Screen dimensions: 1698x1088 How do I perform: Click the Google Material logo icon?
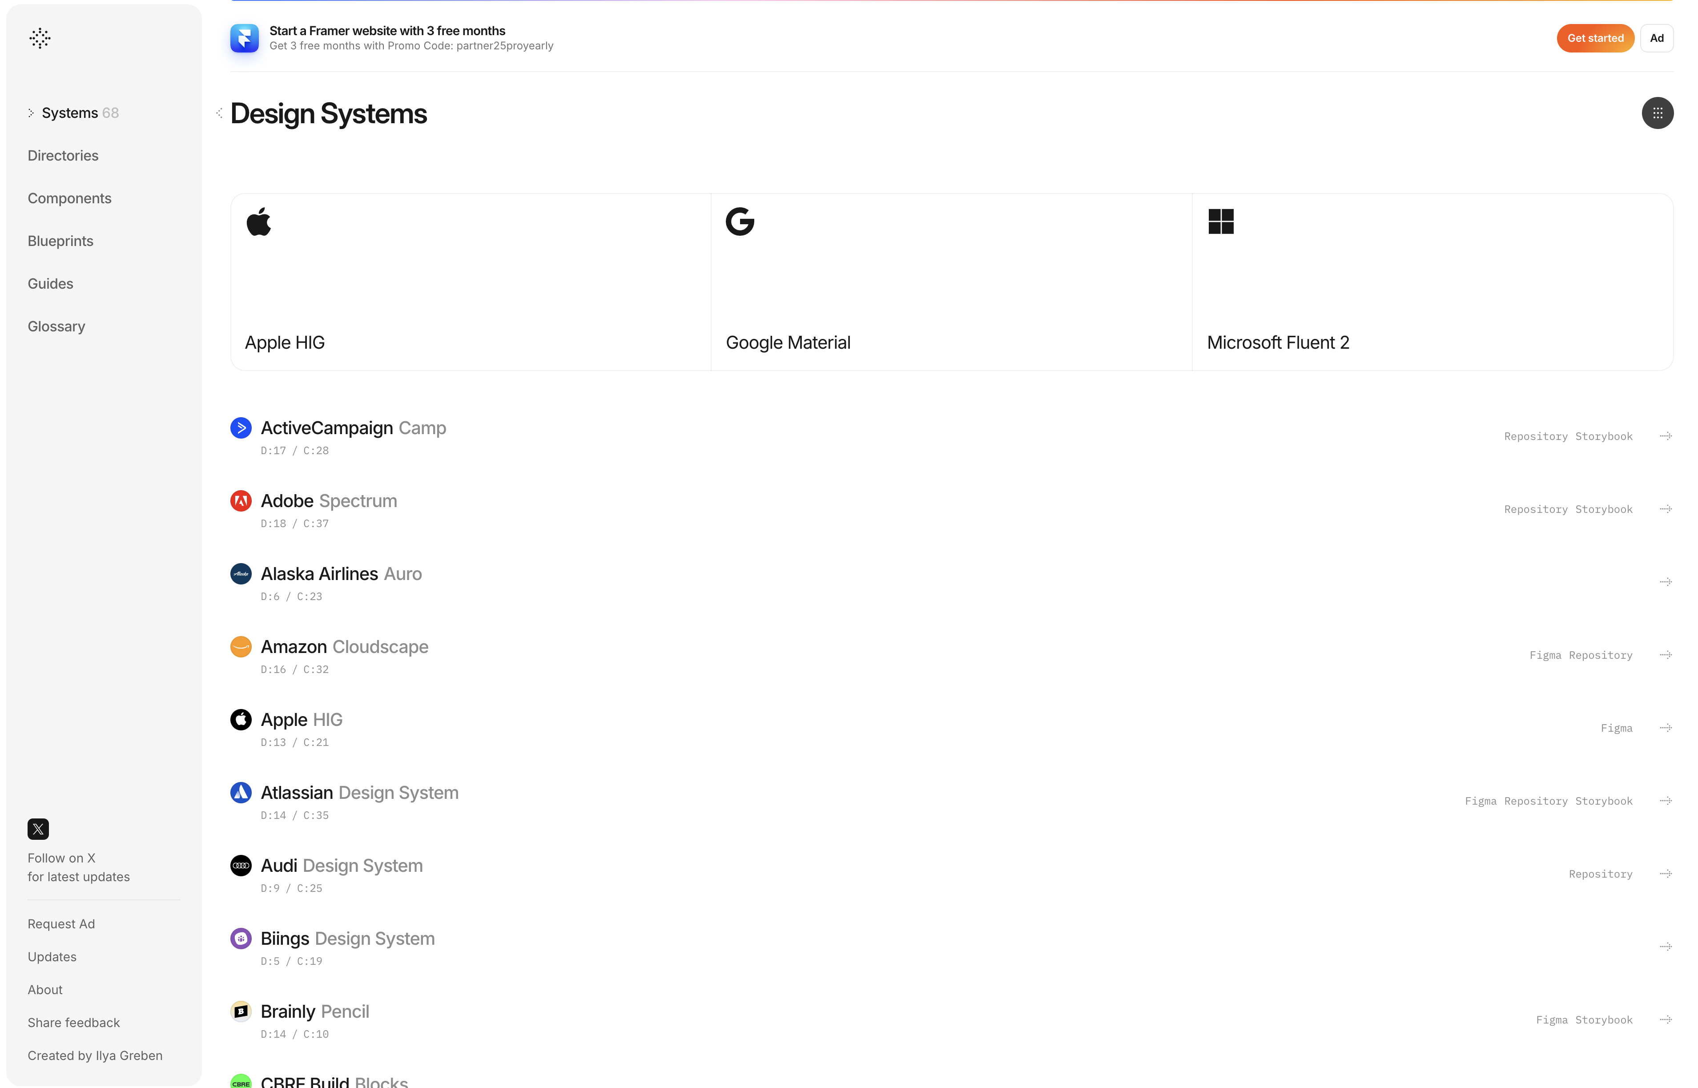(x=739, y=222)
